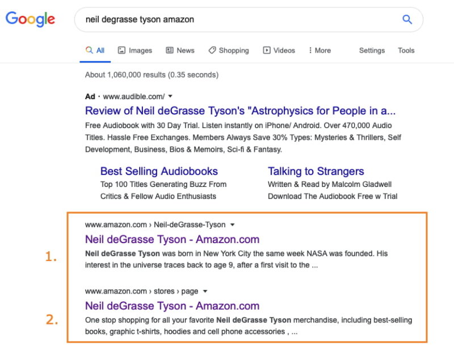Click snippet 'was born in New York City'
Image resolution: width=454 pixels, height=345 pixels.
207,253
